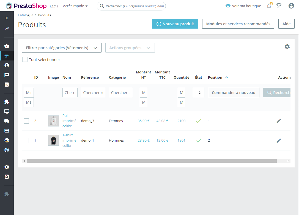Open Accès rapide menu

click(x=75, y=6)
